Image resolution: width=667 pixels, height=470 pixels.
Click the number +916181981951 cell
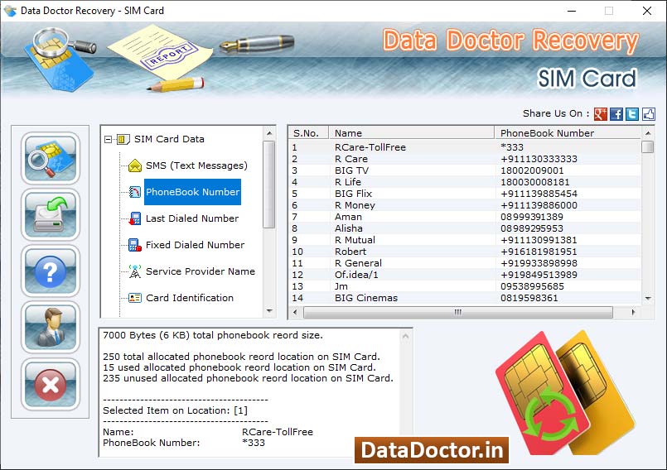539,252
